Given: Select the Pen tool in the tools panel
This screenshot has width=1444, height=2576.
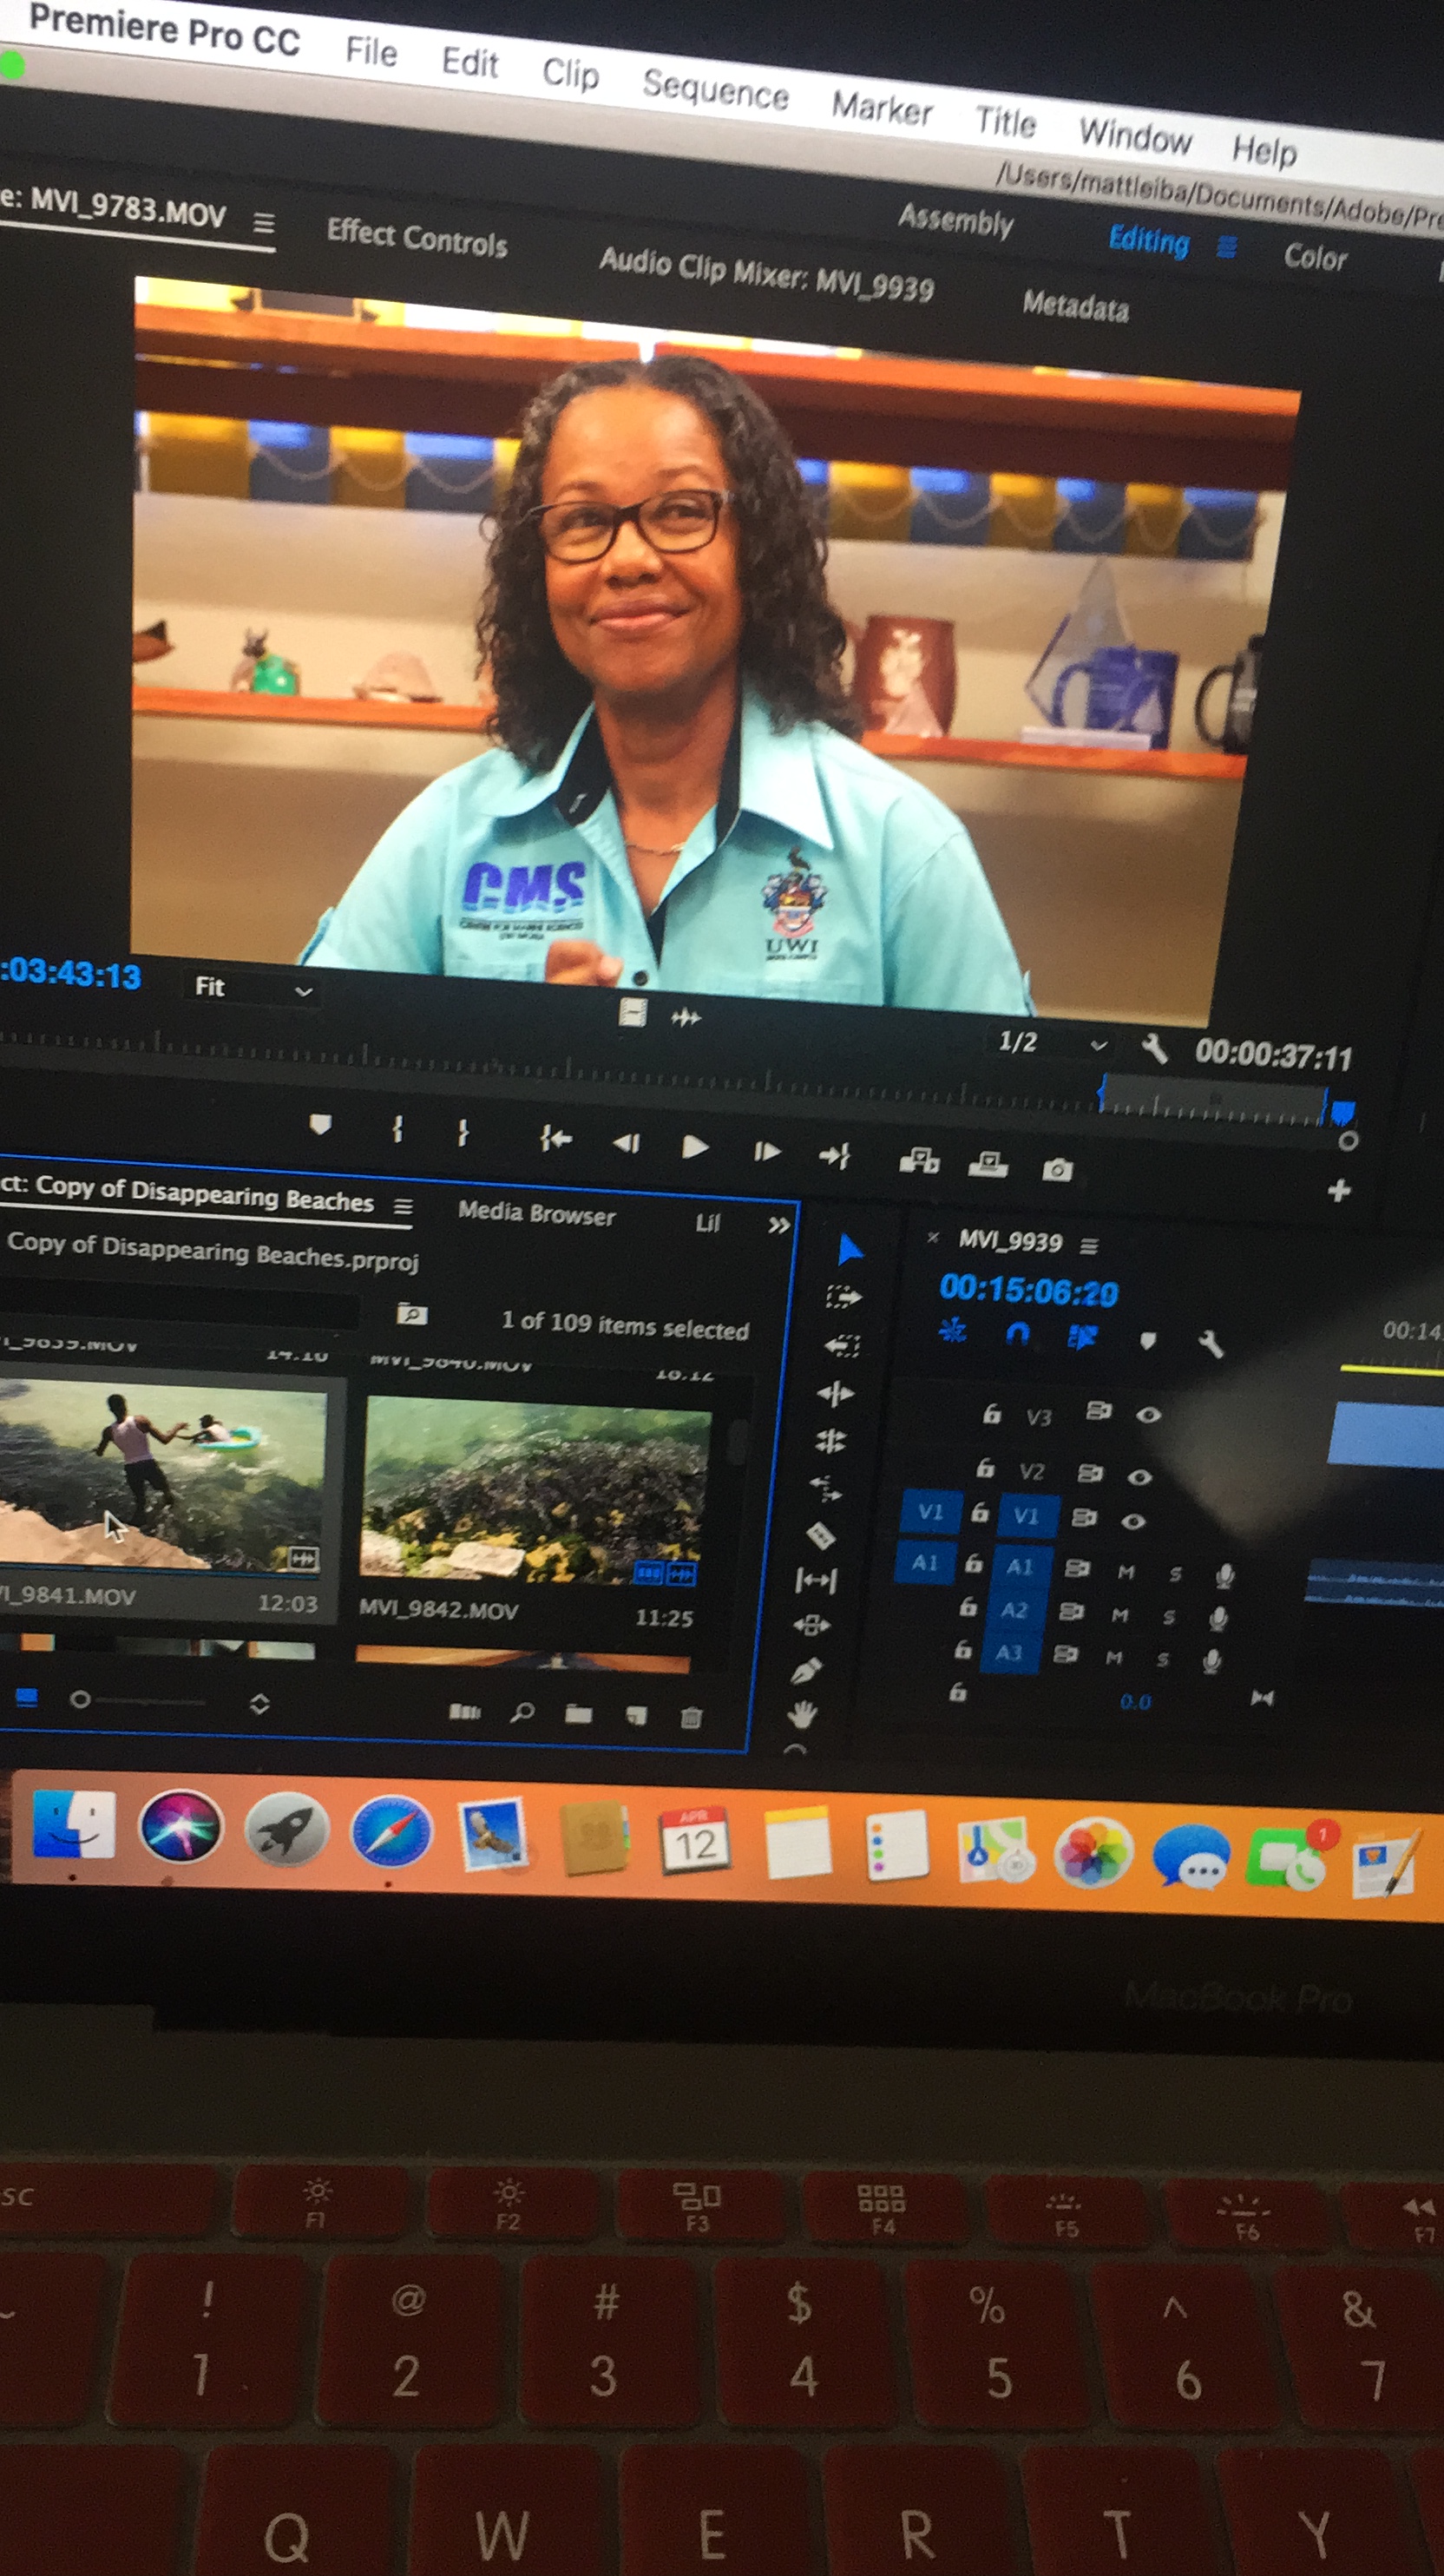Looking at the screenshot, I should (x=806, y=1670).
